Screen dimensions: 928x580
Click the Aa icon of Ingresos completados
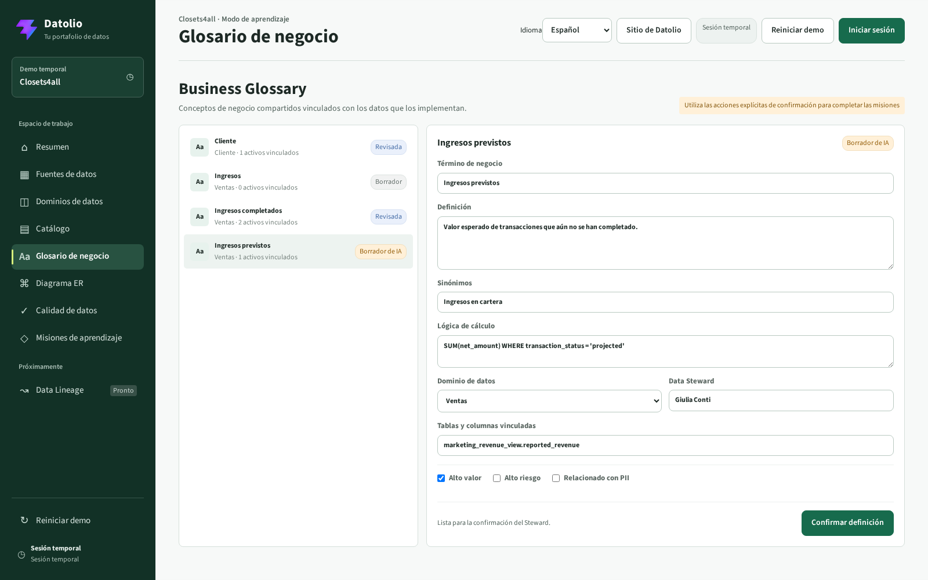point(200,217)
